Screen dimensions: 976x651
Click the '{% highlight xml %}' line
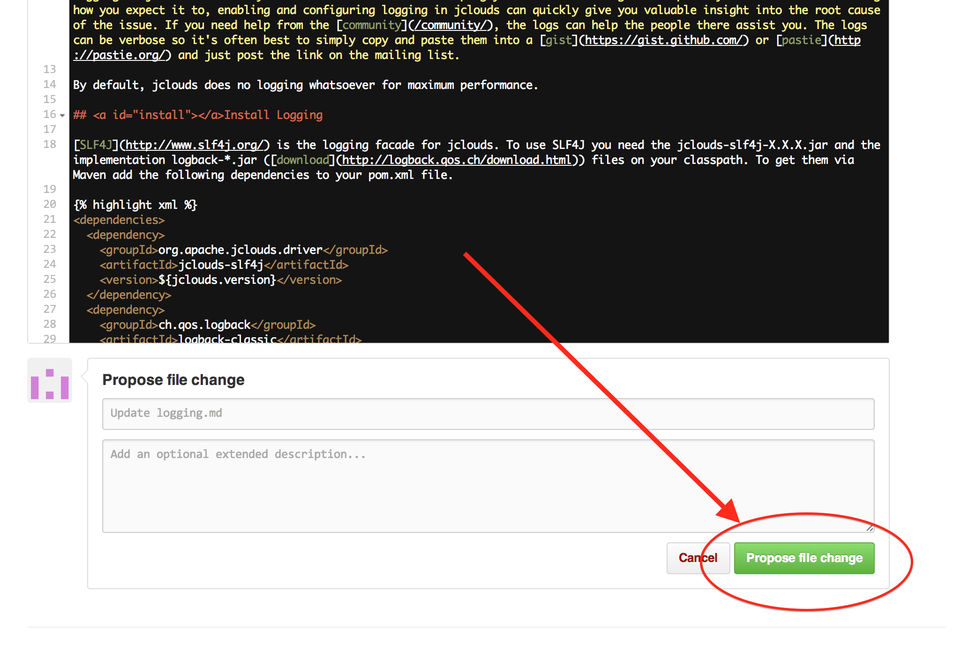tap(135, 205)
